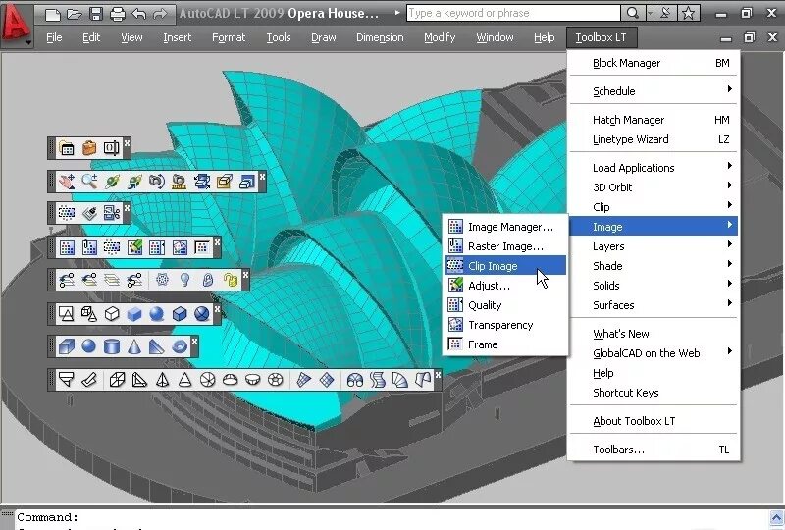Click the Swivel Camera icon
Screen dimensions: 785x530
pos(157,182)
